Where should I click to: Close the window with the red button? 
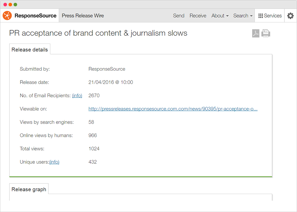point(5,4)
